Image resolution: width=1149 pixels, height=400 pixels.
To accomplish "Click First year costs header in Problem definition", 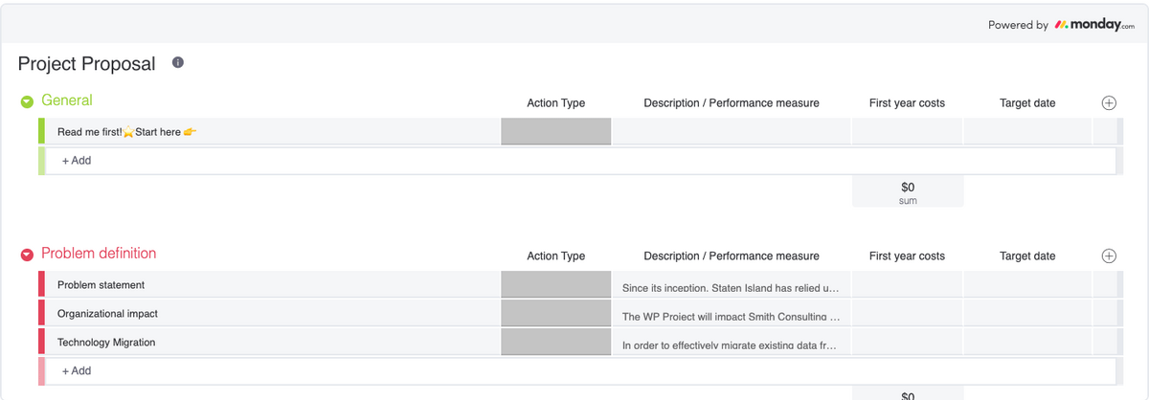I will (x=907, y=256).
